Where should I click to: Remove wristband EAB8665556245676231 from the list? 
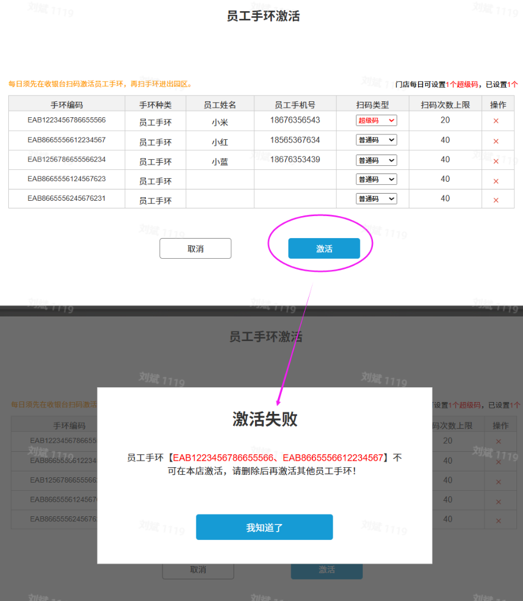496,200
